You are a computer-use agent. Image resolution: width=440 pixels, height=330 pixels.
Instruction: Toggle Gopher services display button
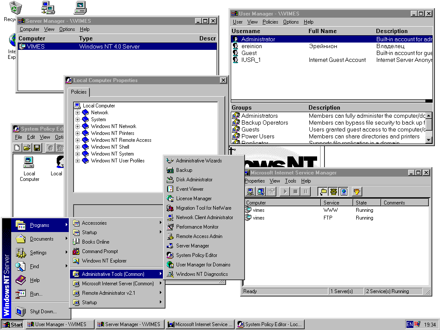(x=333, y=192)
